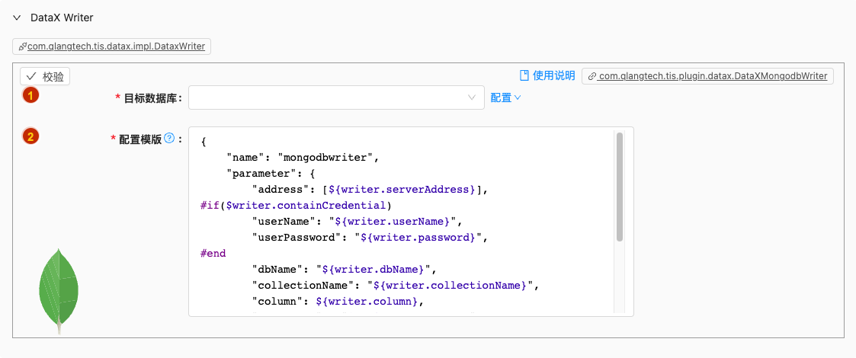Image resolution: width=856 pixels, height=358 pixels.
Task: Open the 目标数据库 select box
Action: click(x=336, y=97)
